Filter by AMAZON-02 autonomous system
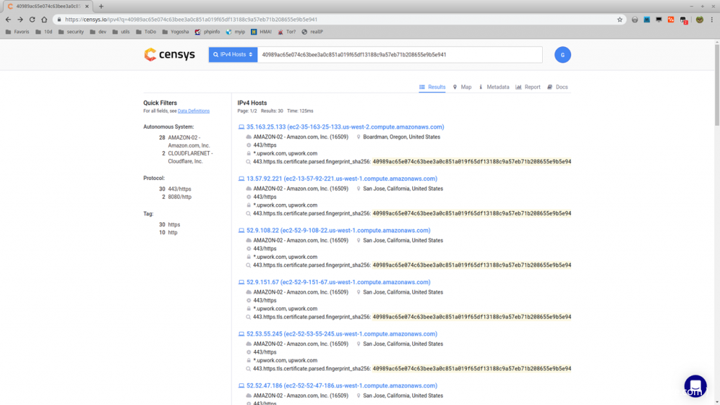720x405 pixels. click(x=188, y=141)
